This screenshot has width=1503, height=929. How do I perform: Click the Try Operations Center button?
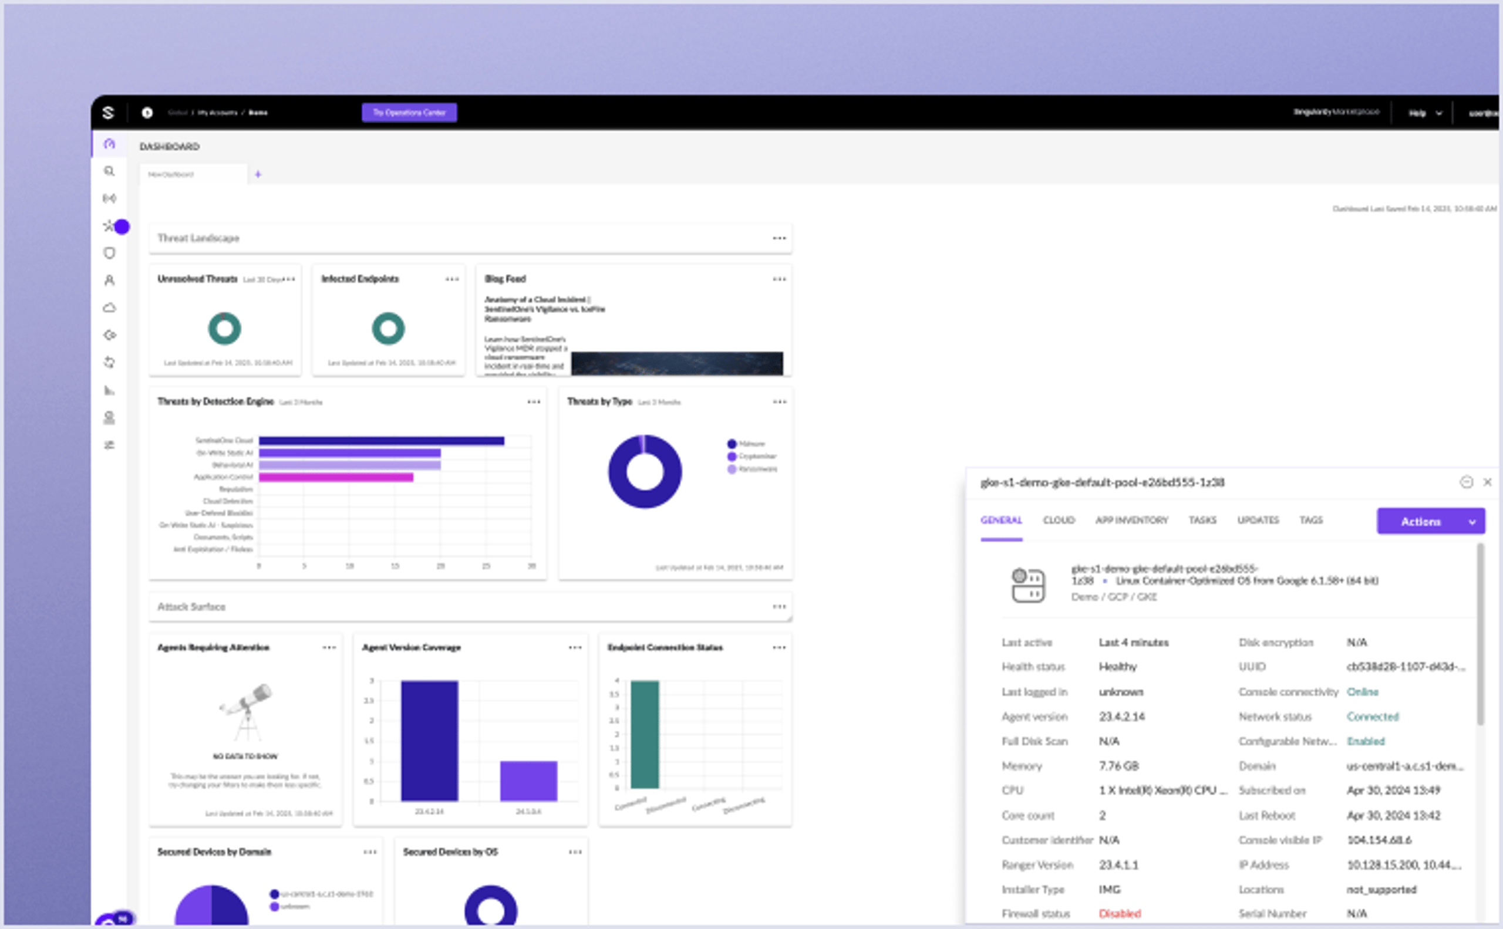click(409, 113)
